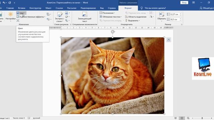Screen dimensions: 214x120
Task: Click the bottom-right resize handle of the picture
Action: click(x=164, y=114)
